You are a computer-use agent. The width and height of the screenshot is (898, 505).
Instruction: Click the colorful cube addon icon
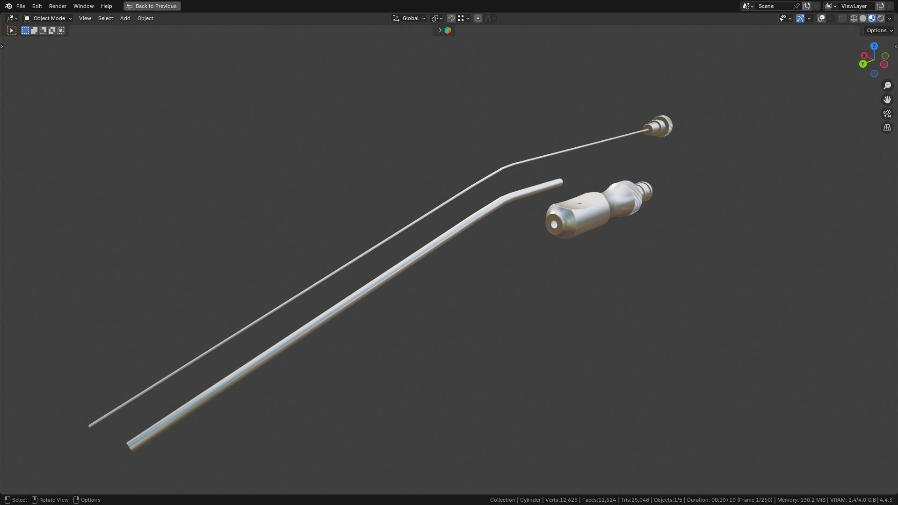(448, 30)
